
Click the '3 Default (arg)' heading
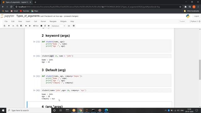tap(54, 70)
